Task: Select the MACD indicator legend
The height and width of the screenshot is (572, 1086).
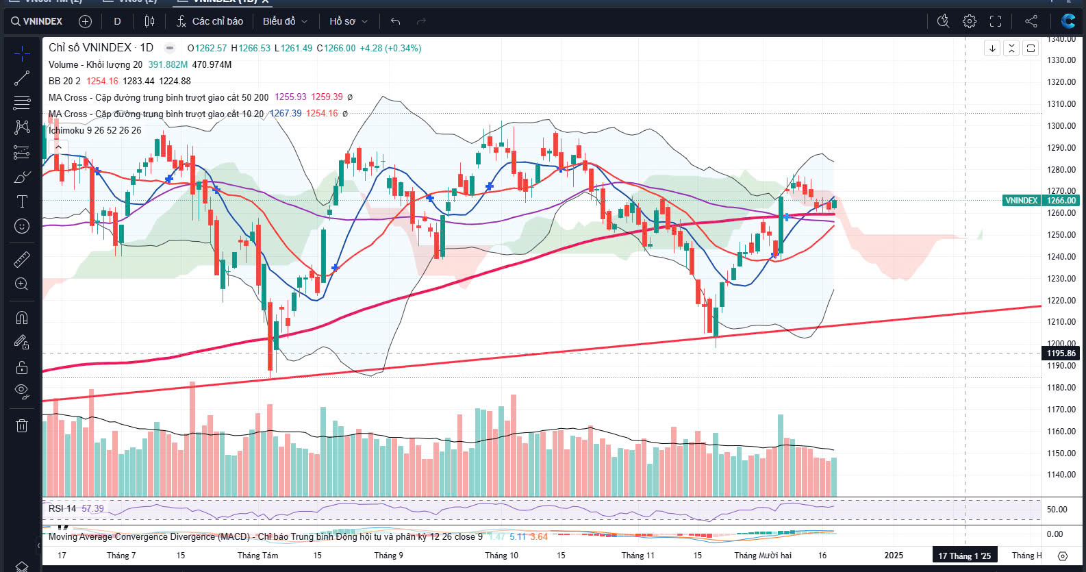Action: [266, 536]
